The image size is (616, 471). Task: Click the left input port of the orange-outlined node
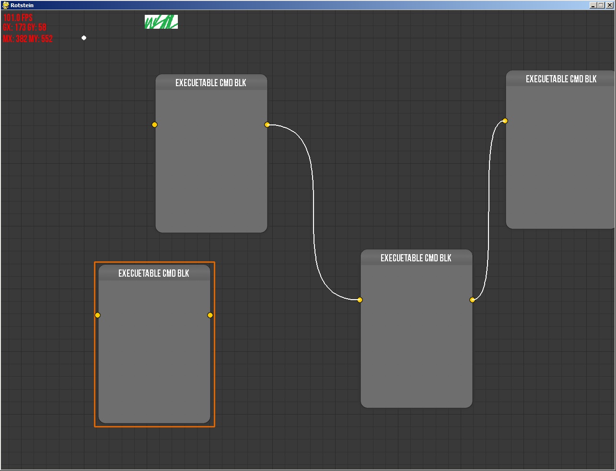[x=98, y=315]
